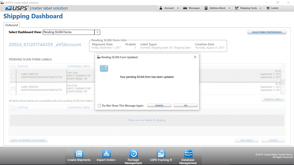294x165 pixels.
Task: Launch USPS Tracking tool
Action: 161,156
